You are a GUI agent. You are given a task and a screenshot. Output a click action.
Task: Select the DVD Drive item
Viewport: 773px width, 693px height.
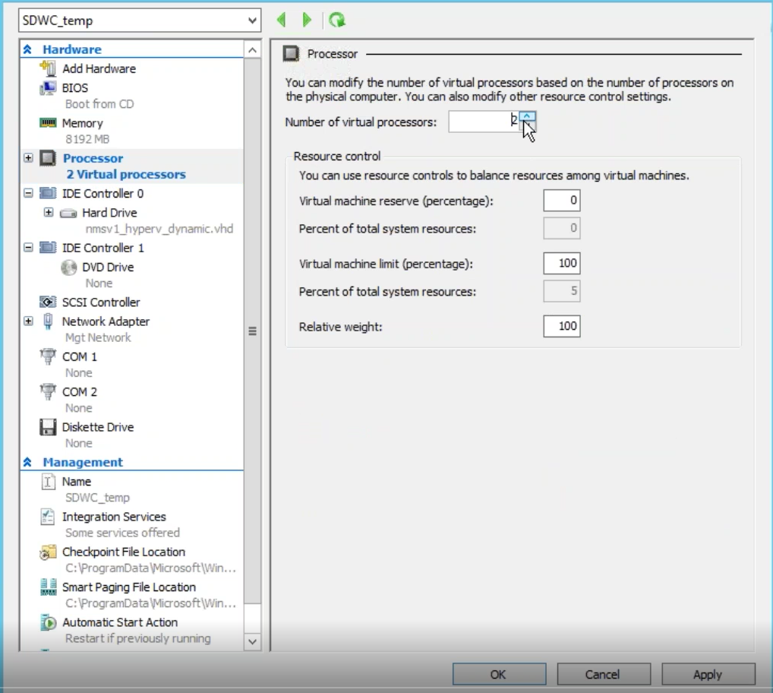108,267
